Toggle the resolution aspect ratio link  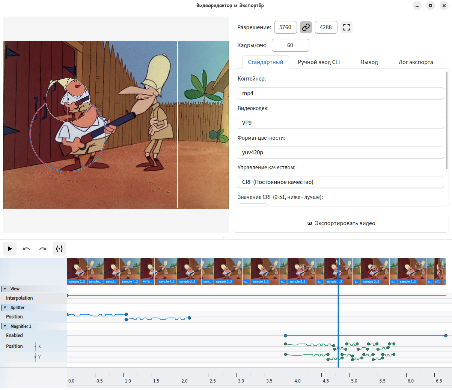pyautogui.click(x=306, y=27)
